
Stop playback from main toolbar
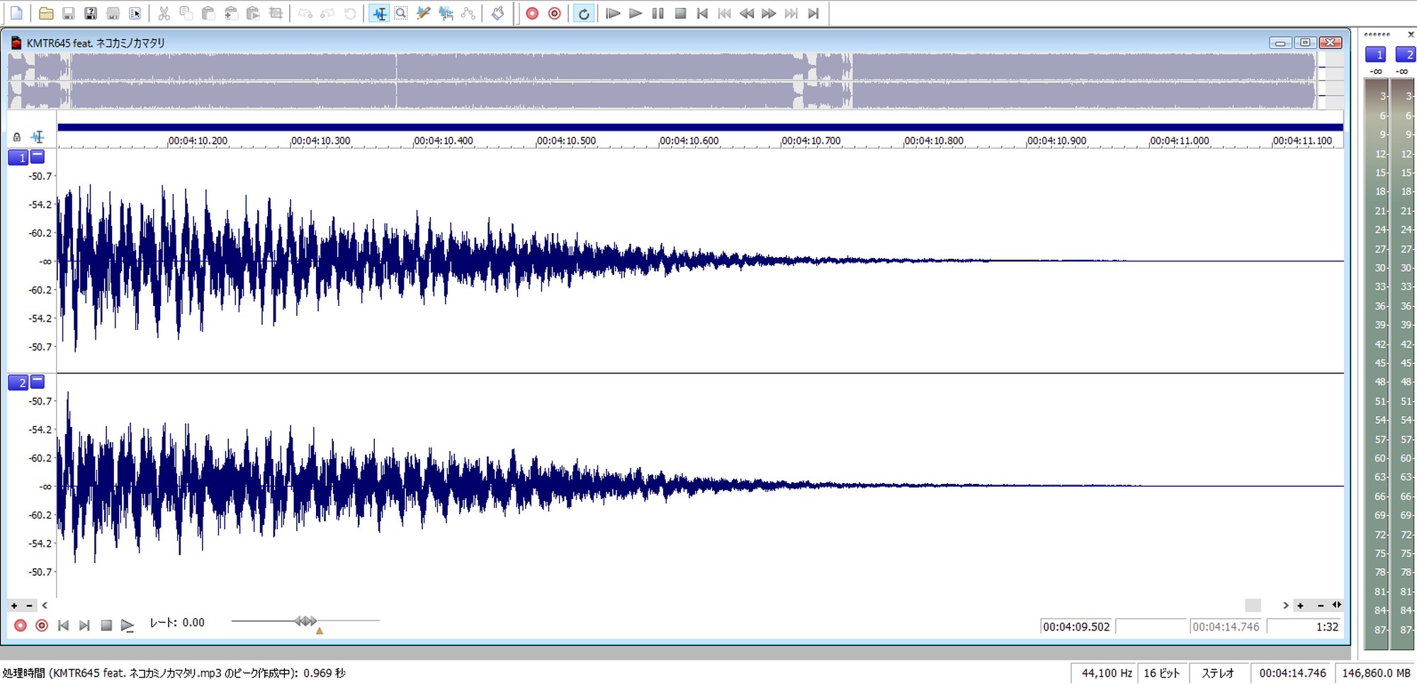coord(680,13)
